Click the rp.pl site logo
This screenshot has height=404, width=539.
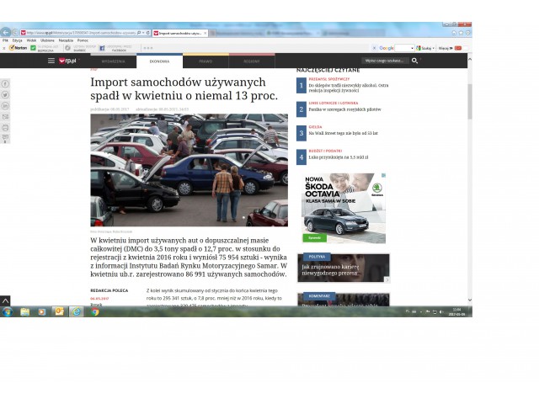pos(67,61)
